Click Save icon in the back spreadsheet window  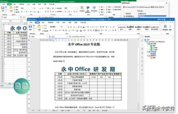pyautogui.click(x=3, y=8)
